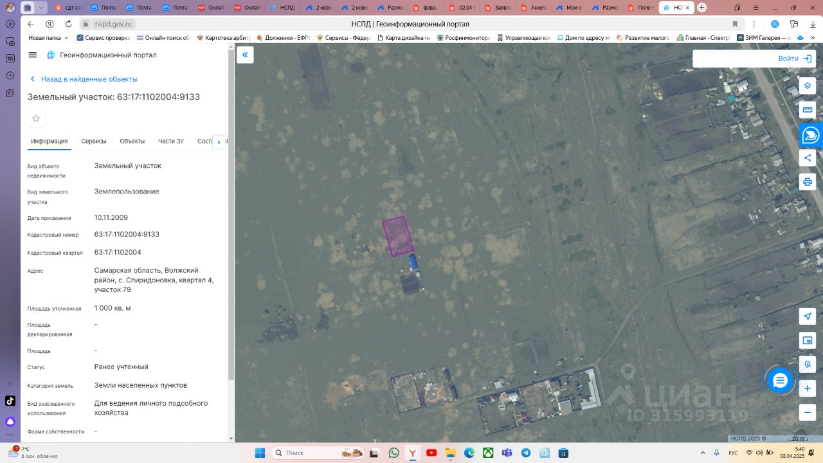Click the Земли населенных пунктов value
The width and height of the screenshot is (823, 463).
[141, 385]
